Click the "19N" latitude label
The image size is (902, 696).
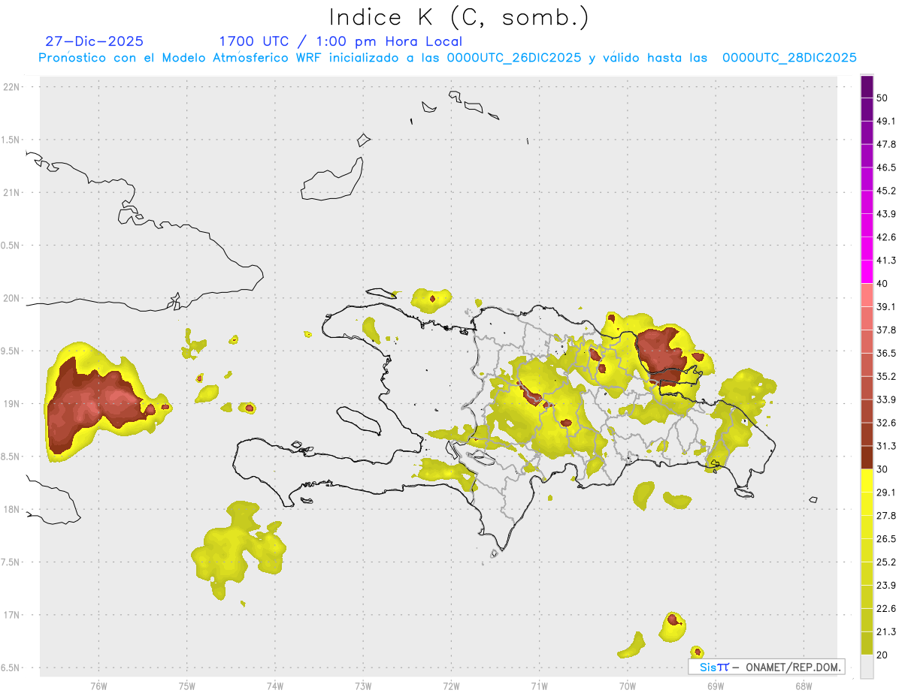[x=13, y=404]
